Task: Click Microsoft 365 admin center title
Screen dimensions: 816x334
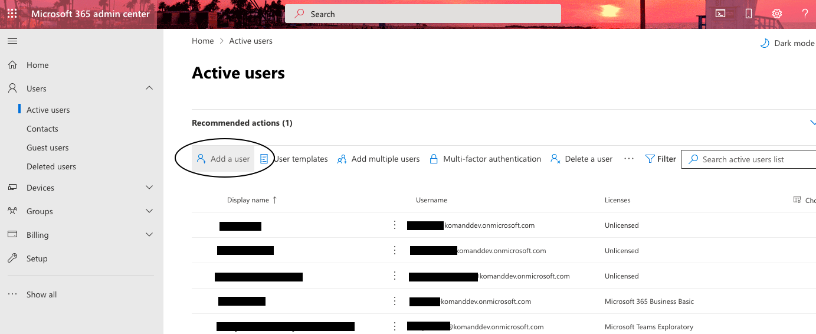Action: point(91,14)
